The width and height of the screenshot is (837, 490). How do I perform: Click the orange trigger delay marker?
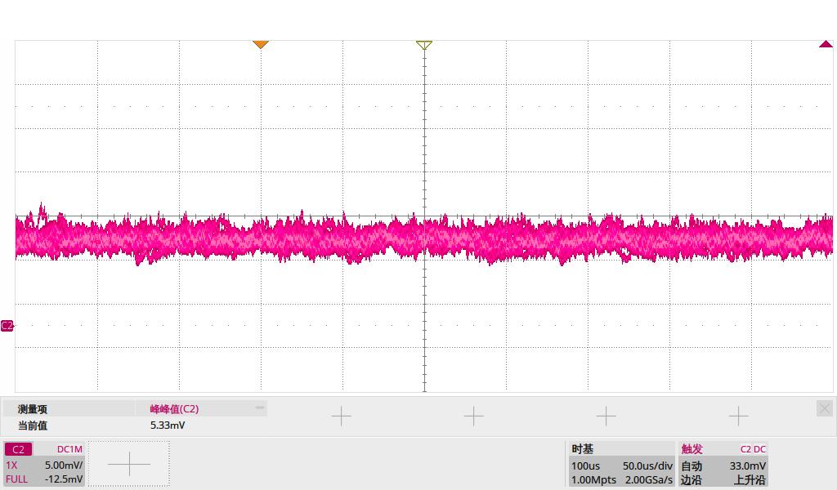(261, 44)
